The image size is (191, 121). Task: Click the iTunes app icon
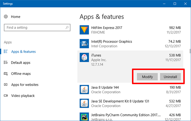pyautogui.click(x=84, y=58)
